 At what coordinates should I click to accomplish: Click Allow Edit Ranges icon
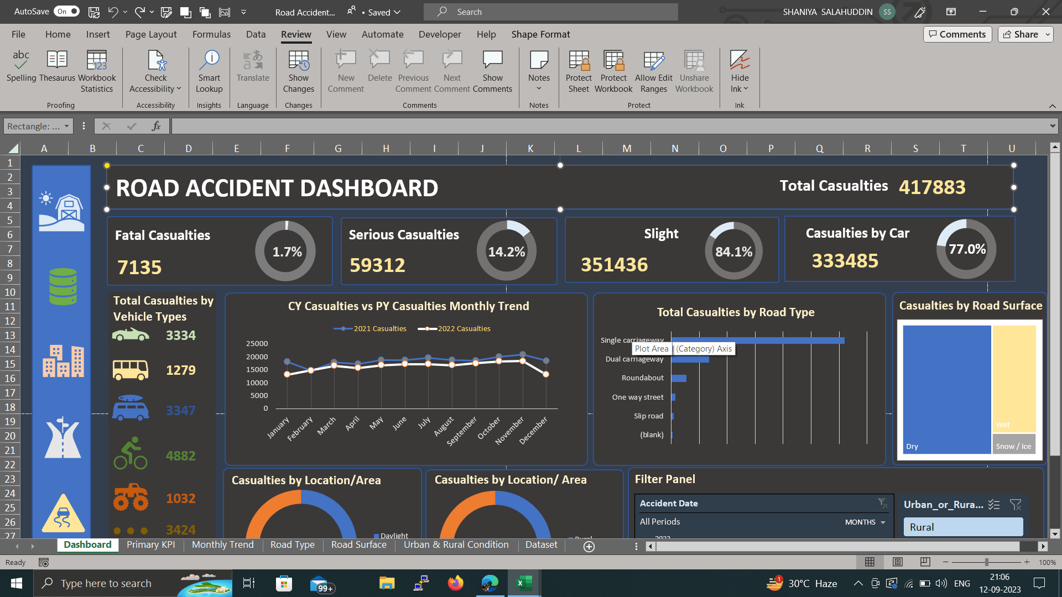tap(653, 61)
